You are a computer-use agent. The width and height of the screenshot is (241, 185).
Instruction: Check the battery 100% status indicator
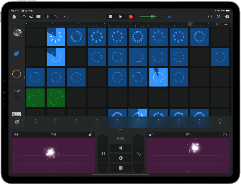225,11
